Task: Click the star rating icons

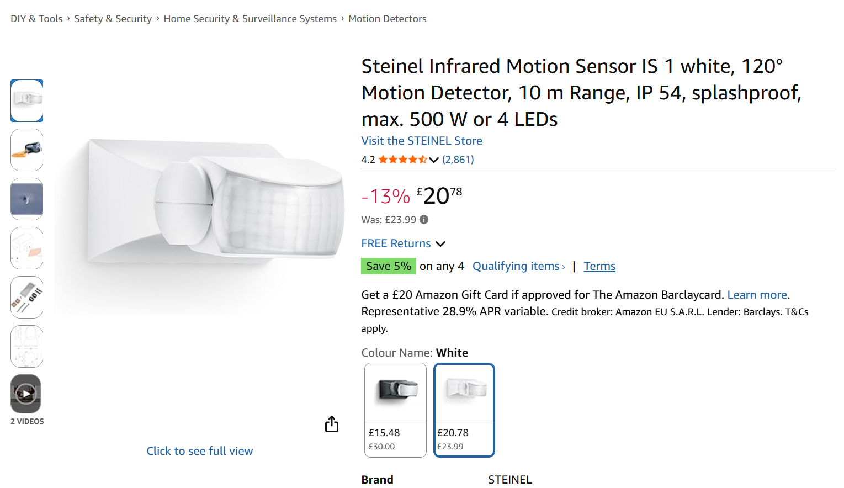Action: pos(402,160)
